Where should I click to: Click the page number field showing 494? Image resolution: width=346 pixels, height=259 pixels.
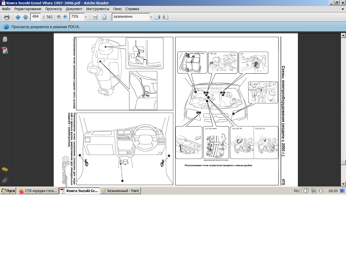(35, 17)
